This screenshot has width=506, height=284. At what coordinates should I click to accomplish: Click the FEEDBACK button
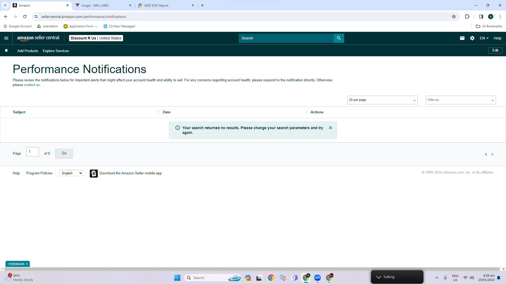[x=16, y=264]
